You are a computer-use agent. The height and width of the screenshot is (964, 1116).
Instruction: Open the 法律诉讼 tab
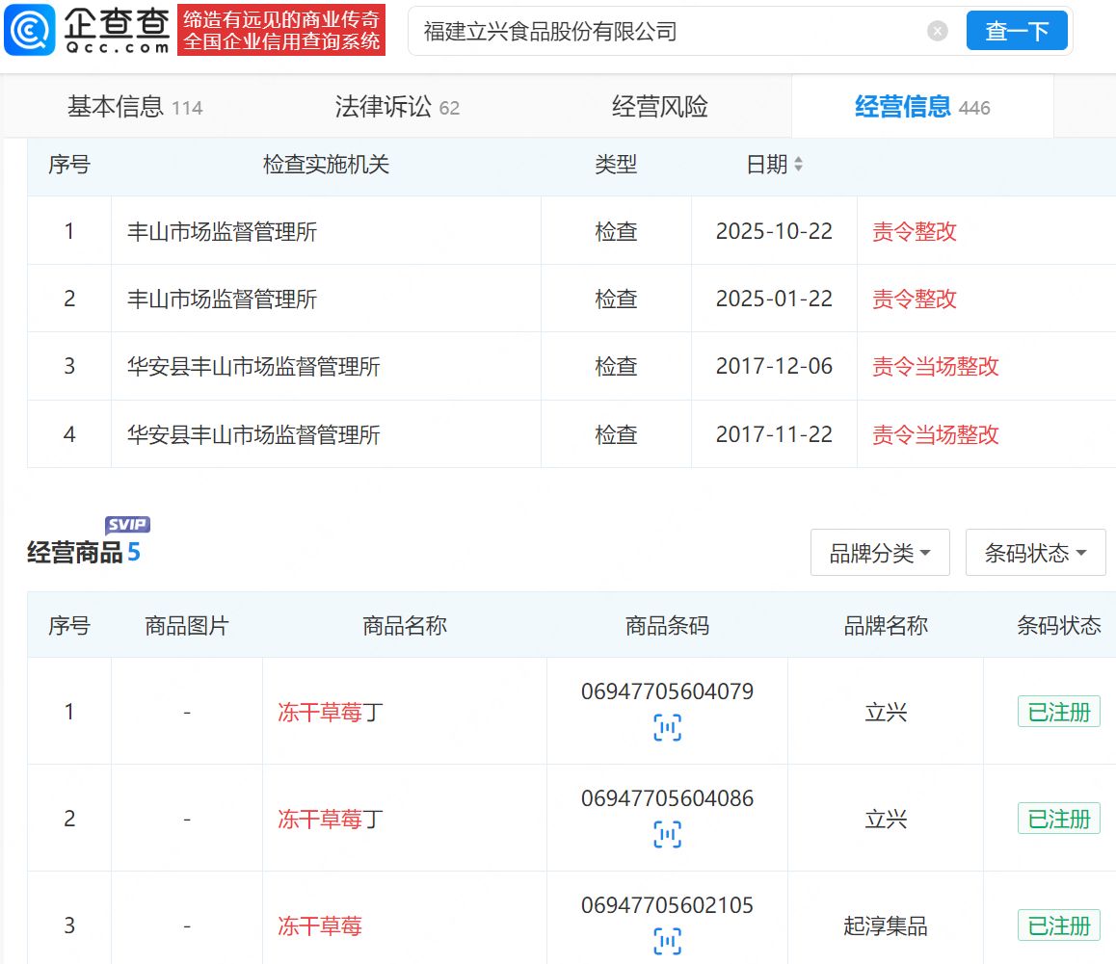click(396, 107)
